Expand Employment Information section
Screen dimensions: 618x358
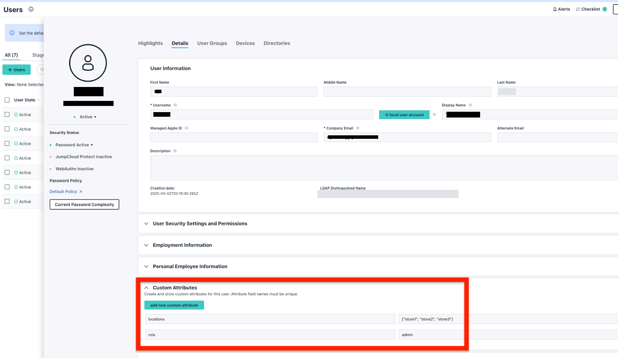pos(146,245)
